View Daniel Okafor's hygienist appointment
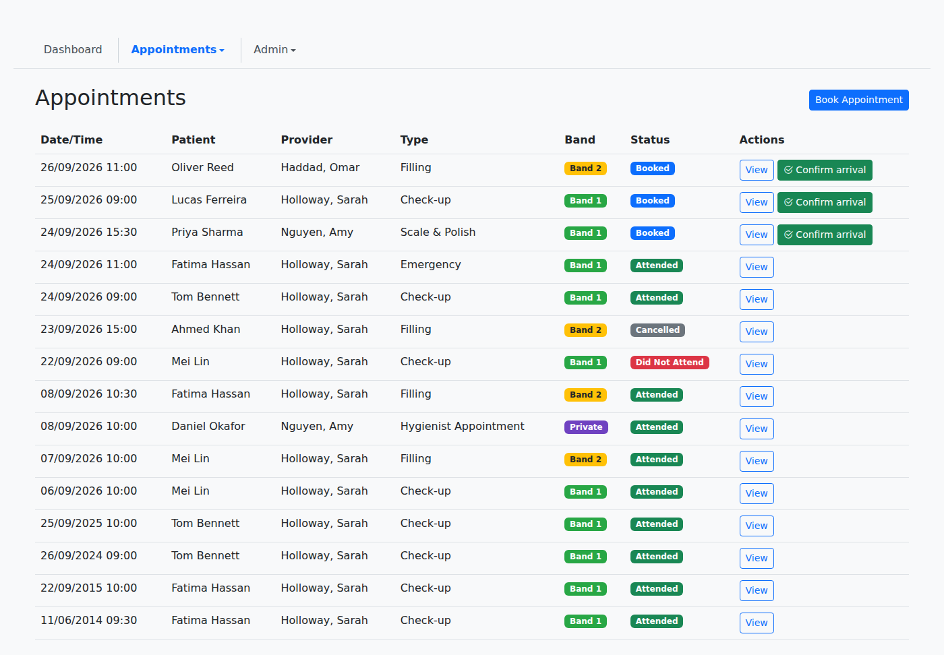 pyautogui.click(x=757, y=429)
